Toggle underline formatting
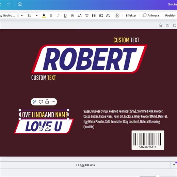The image size is (177, 177). click(65, 15)
